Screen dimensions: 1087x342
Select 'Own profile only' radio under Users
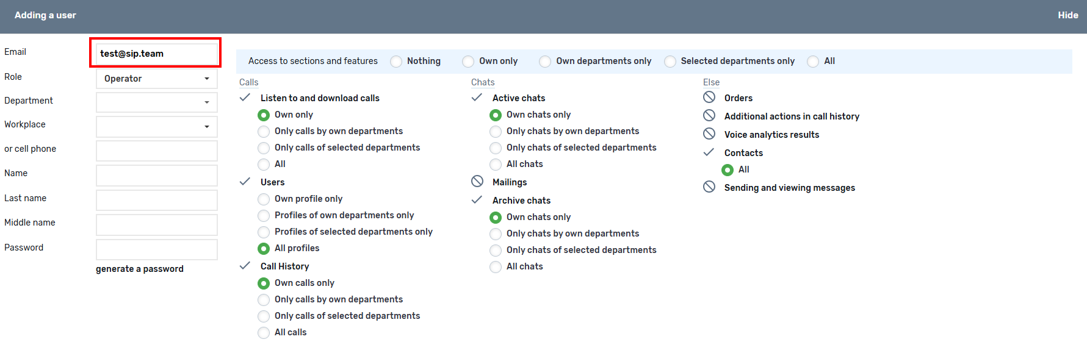pyautogui.click(x=264, y=199)
